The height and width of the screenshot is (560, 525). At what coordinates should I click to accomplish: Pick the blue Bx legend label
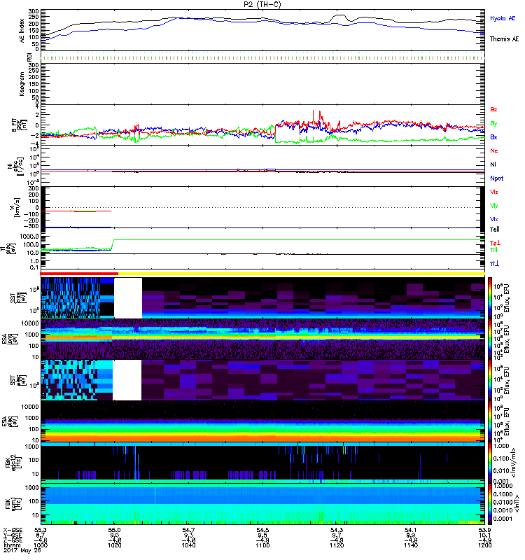tap(493, 136)
